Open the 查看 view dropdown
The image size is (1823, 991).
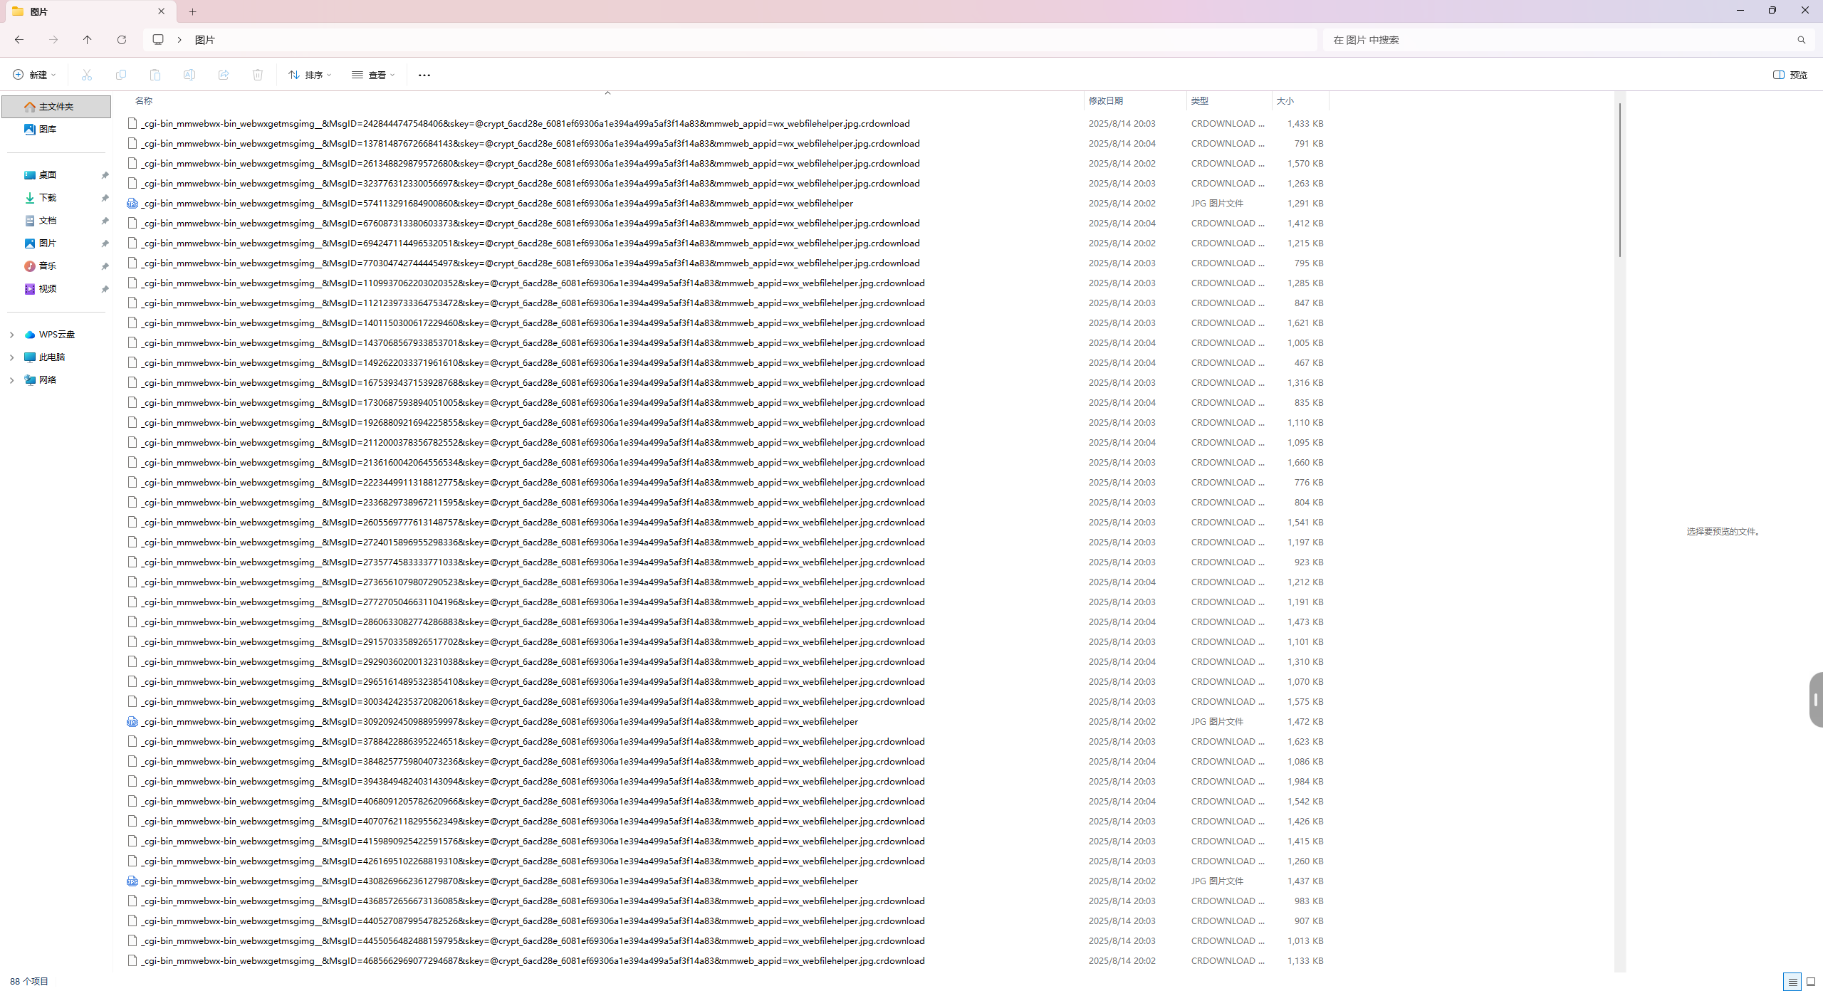point(373,75)
